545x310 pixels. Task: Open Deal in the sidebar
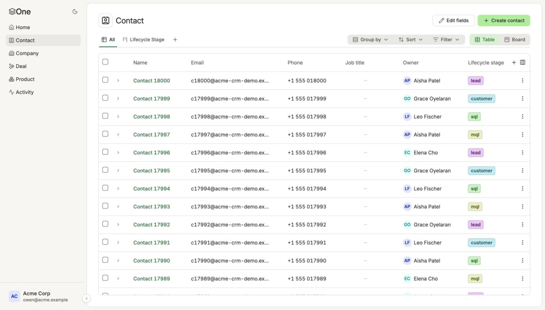click(43, 66)
